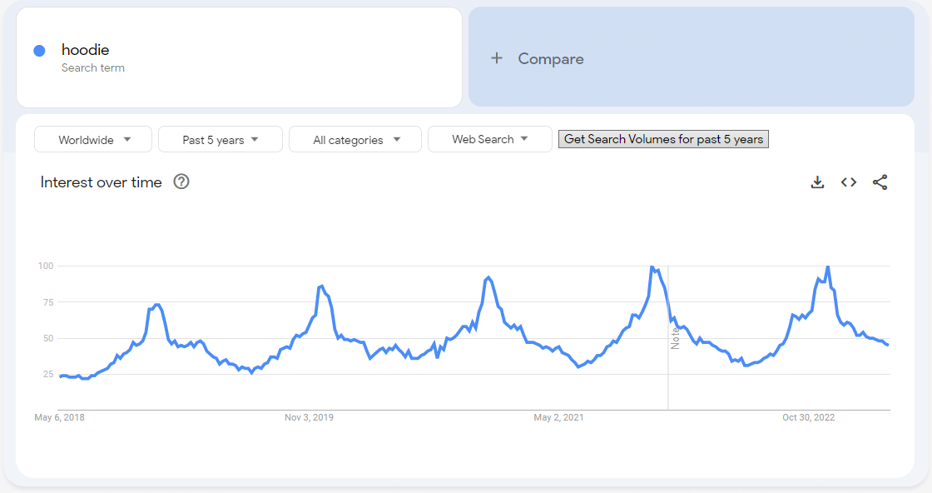The width and height of the screenshot is (932, 493).
Task: Click the plus icon beside Compare
Action: [496, 58]
